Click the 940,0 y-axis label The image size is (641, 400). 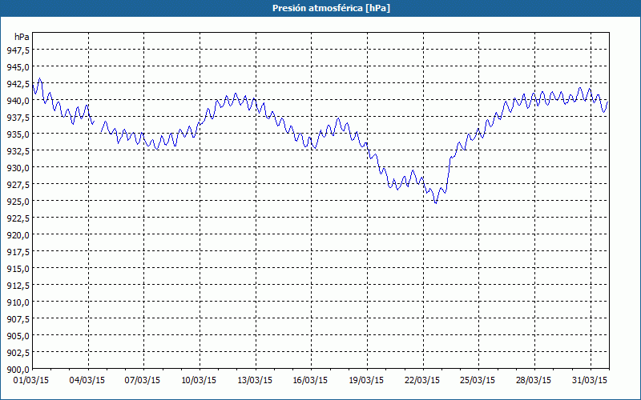(x=18, y=101)
